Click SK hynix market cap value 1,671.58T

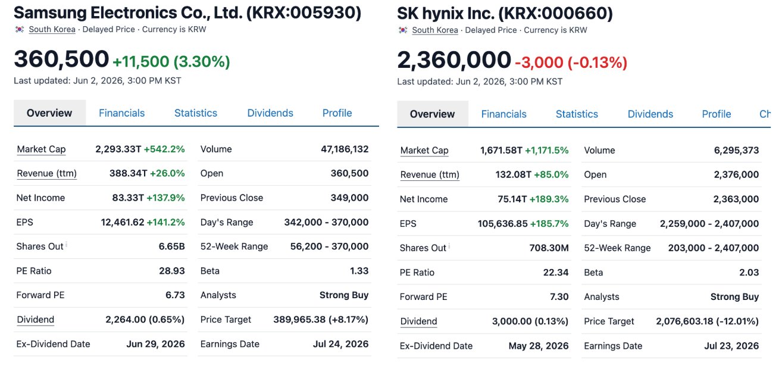[x=501, y=151]
